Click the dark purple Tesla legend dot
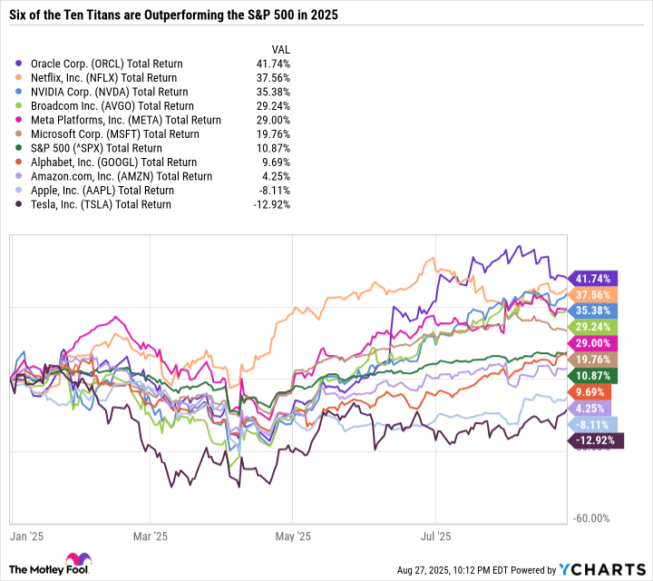The height and width of the screenshot is (581, 653). (x=21, y=204)
